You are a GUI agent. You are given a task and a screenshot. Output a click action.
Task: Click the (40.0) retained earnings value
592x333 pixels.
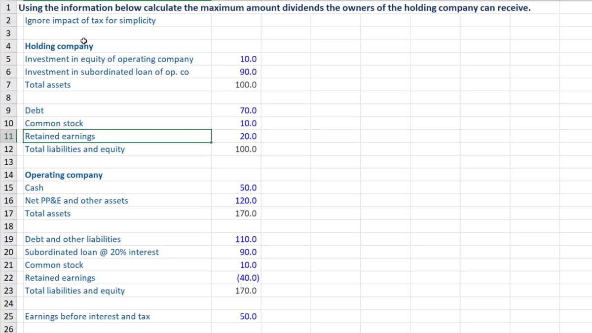click(248, 278)
